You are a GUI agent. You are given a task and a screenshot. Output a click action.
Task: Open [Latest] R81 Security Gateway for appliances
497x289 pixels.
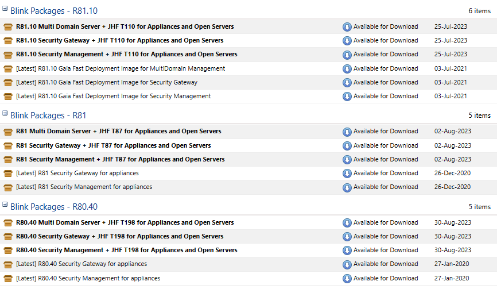tap(77, 173)
